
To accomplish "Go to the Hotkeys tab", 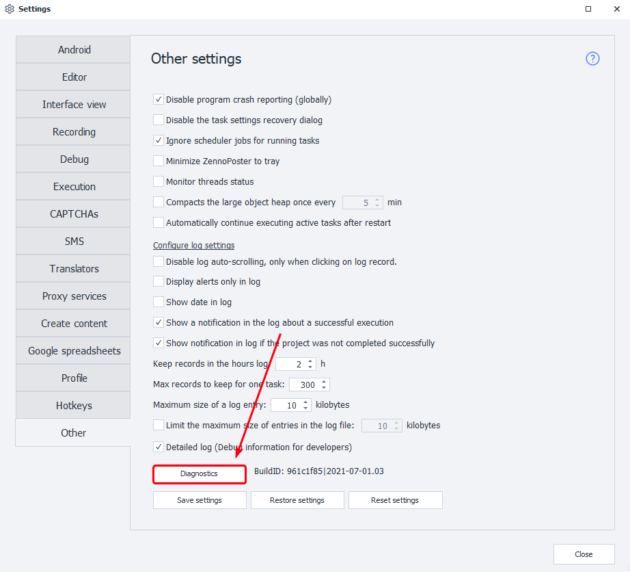I will (x=74, y=406).
